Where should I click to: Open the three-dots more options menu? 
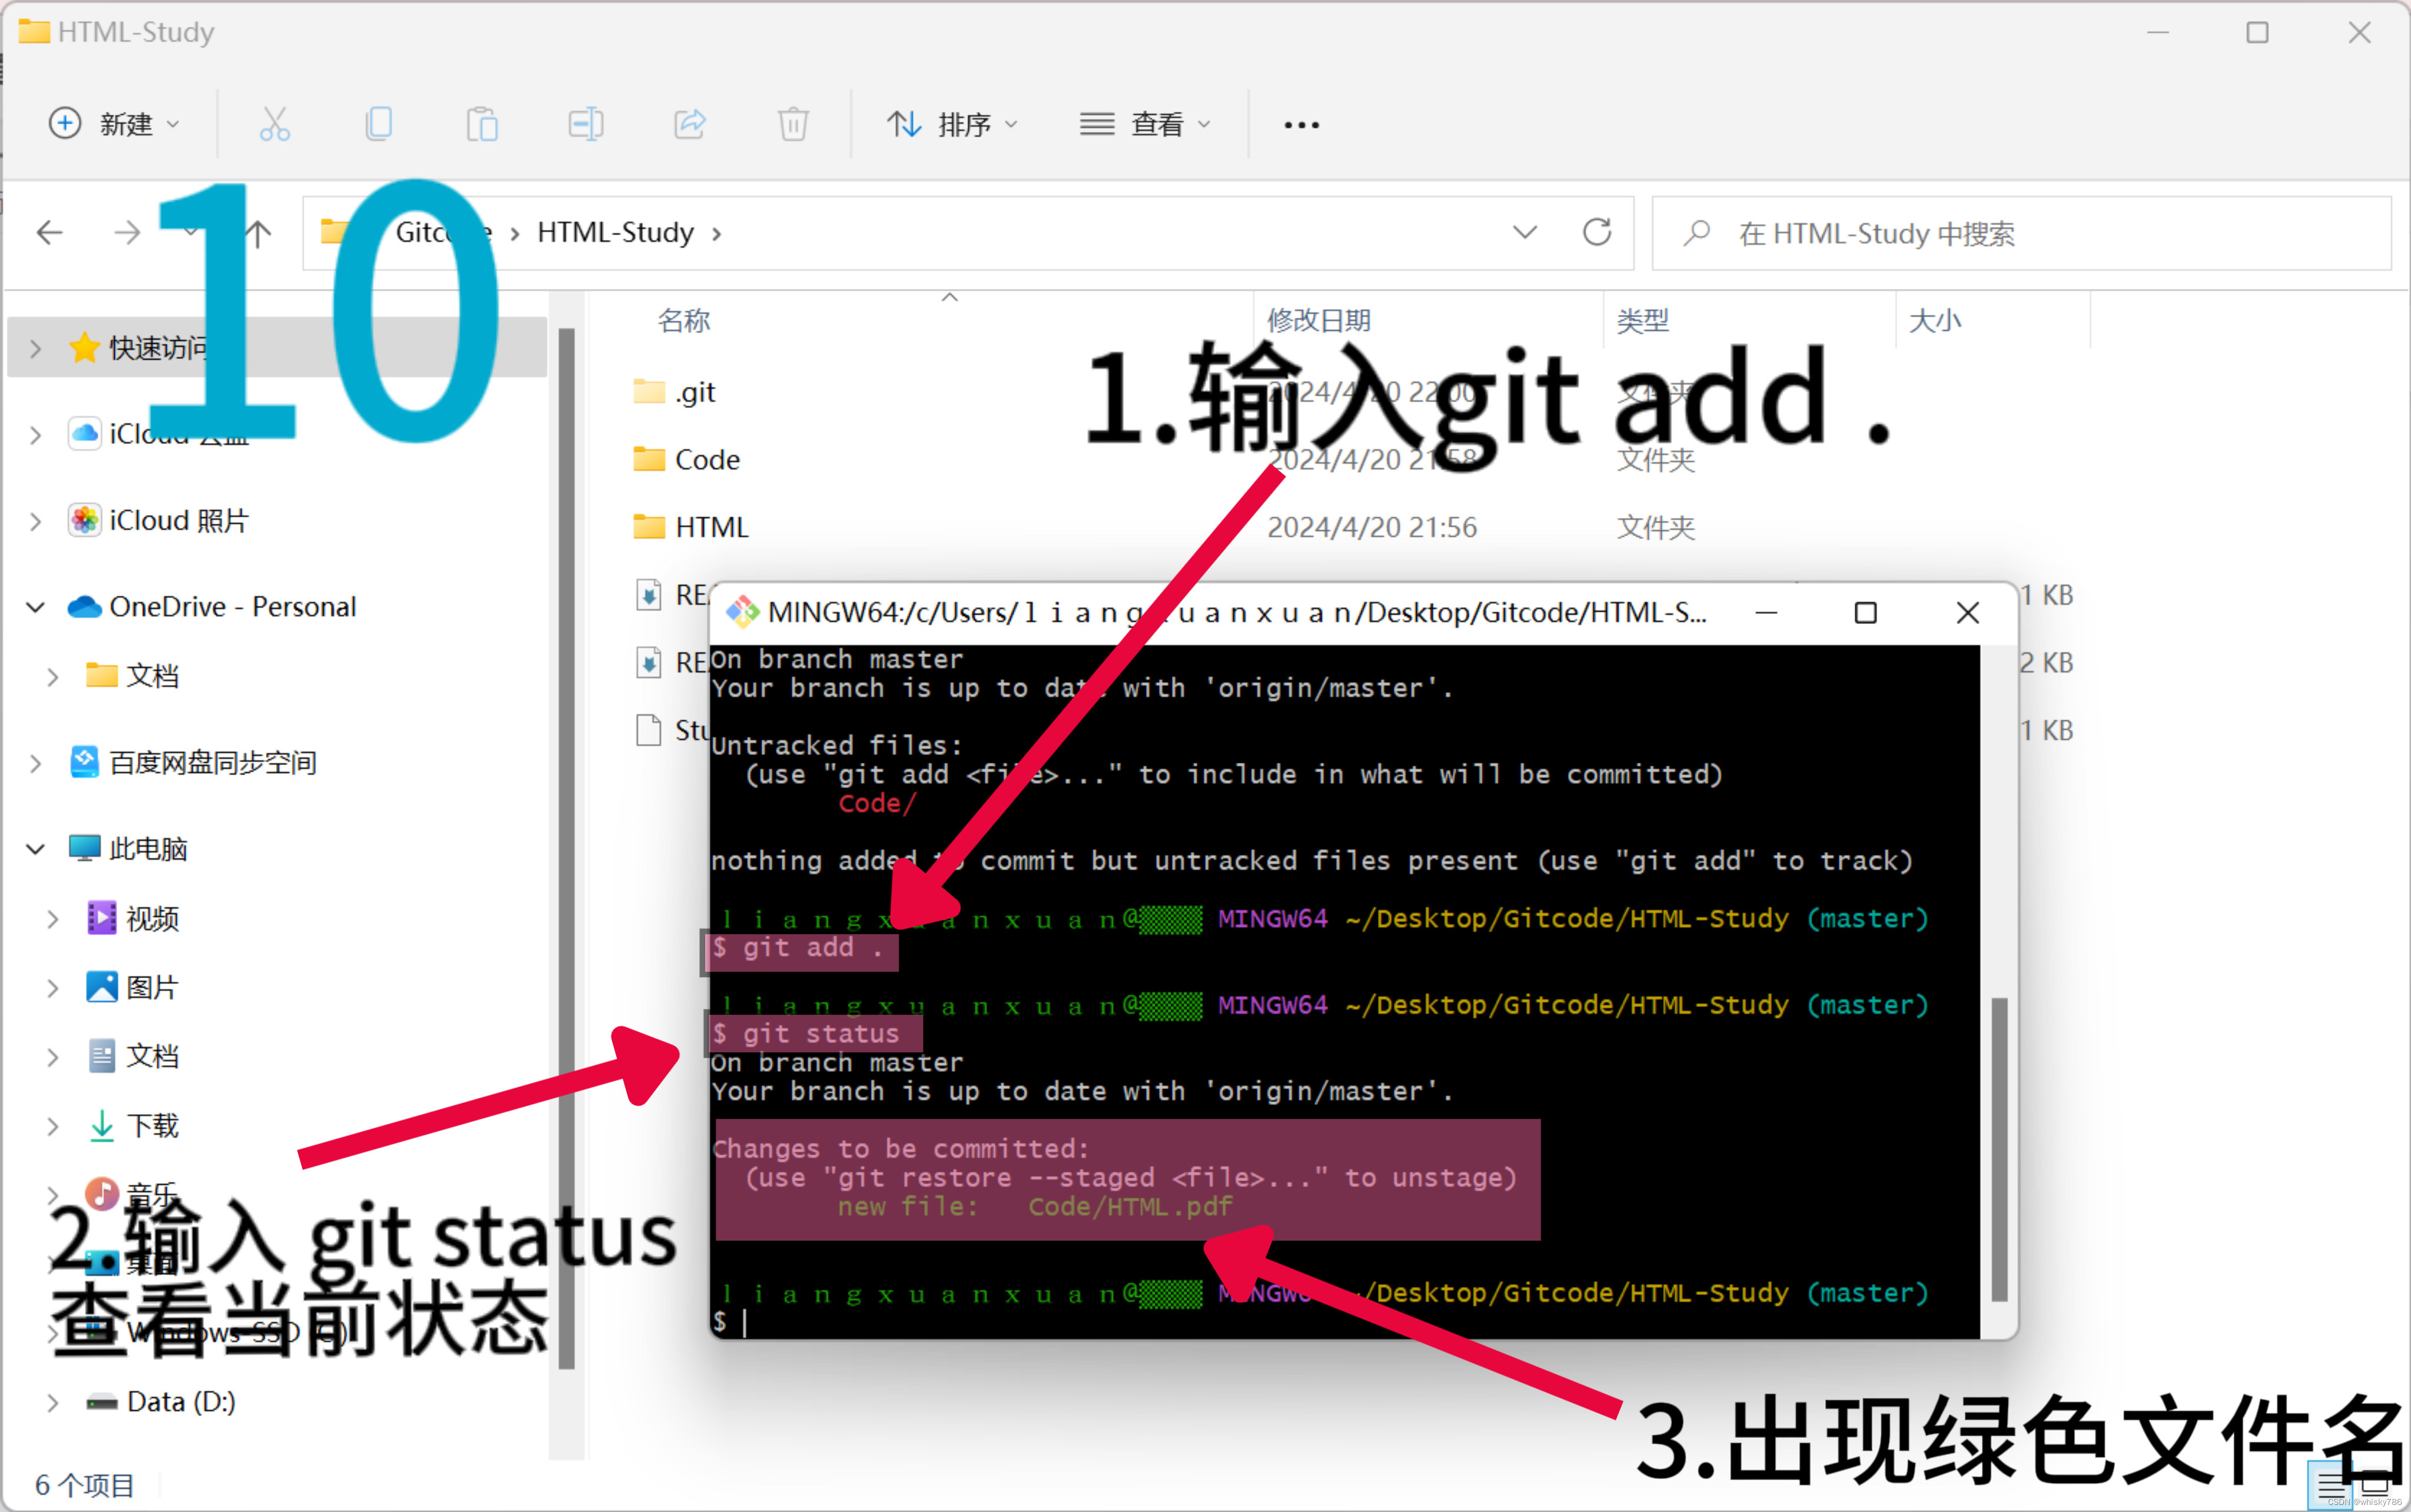1301,125
